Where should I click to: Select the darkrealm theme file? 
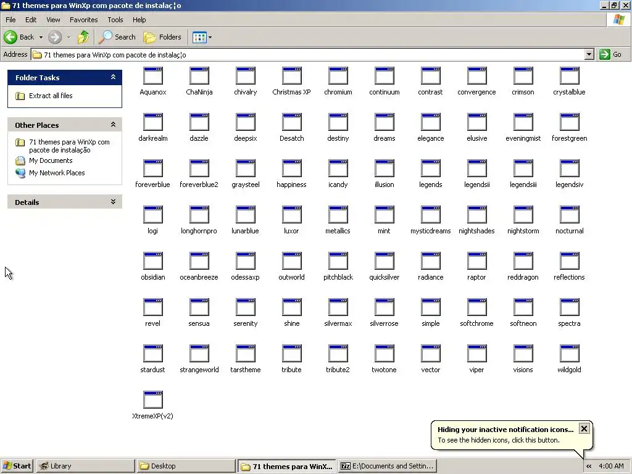pos(153,128)
